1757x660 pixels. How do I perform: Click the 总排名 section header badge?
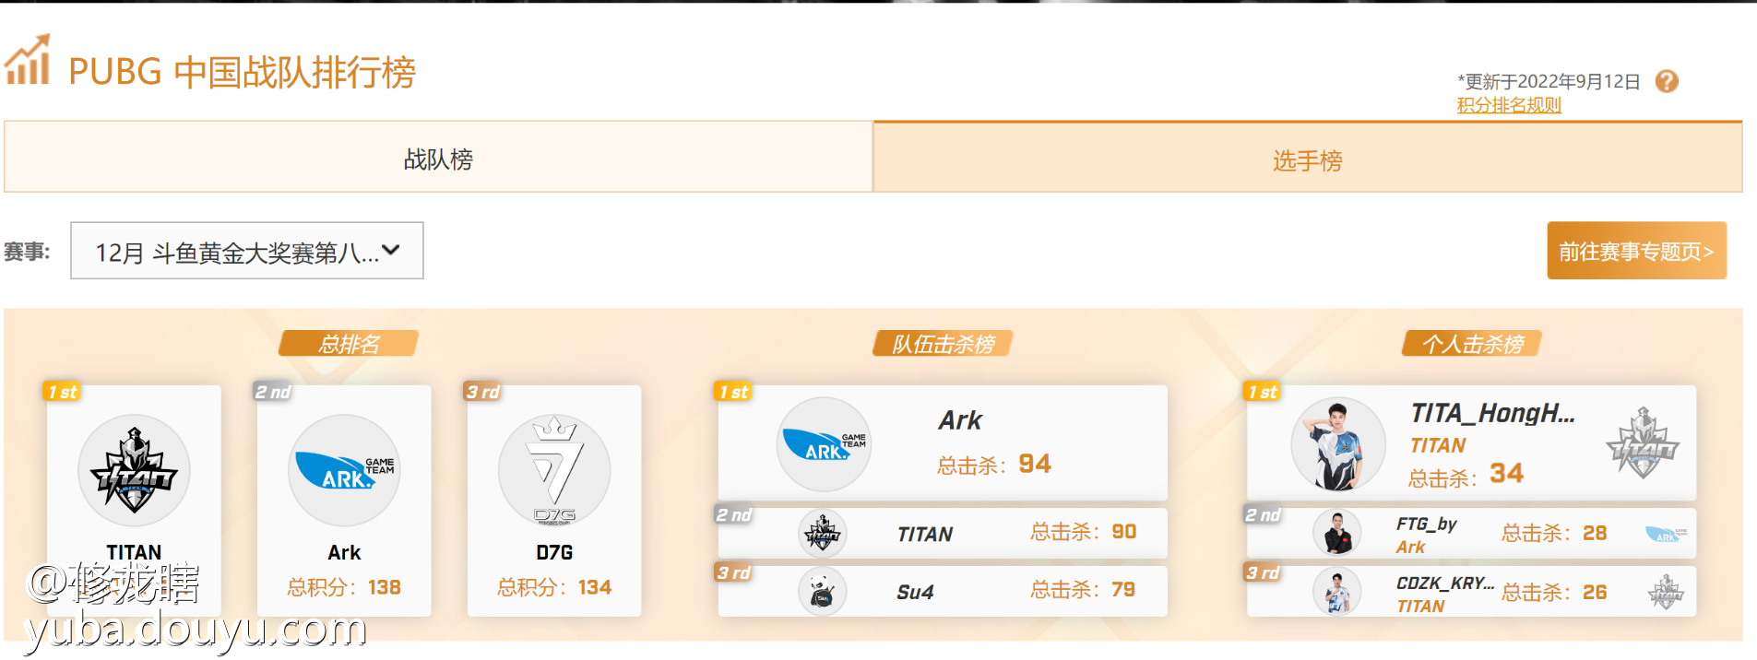pos(349,344)
